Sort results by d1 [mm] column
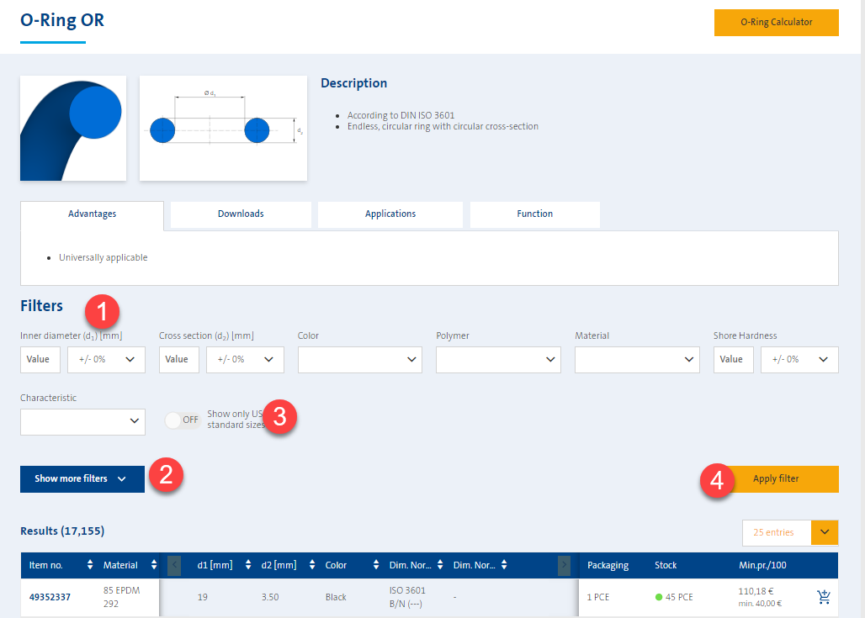 coord(247,565)
